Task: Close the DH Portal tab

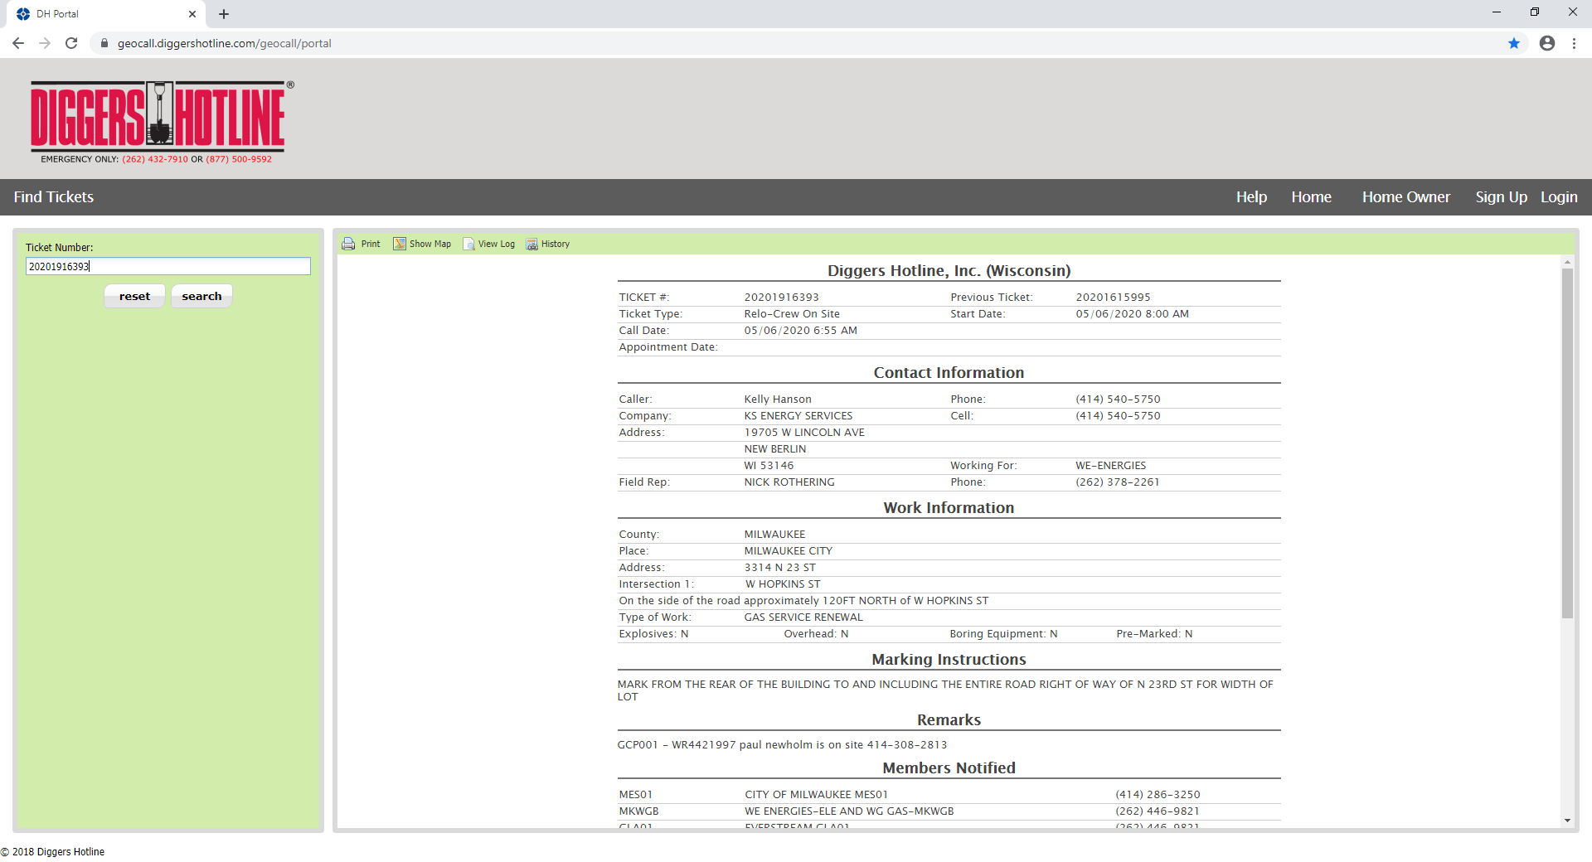Action: coord(192,14)
